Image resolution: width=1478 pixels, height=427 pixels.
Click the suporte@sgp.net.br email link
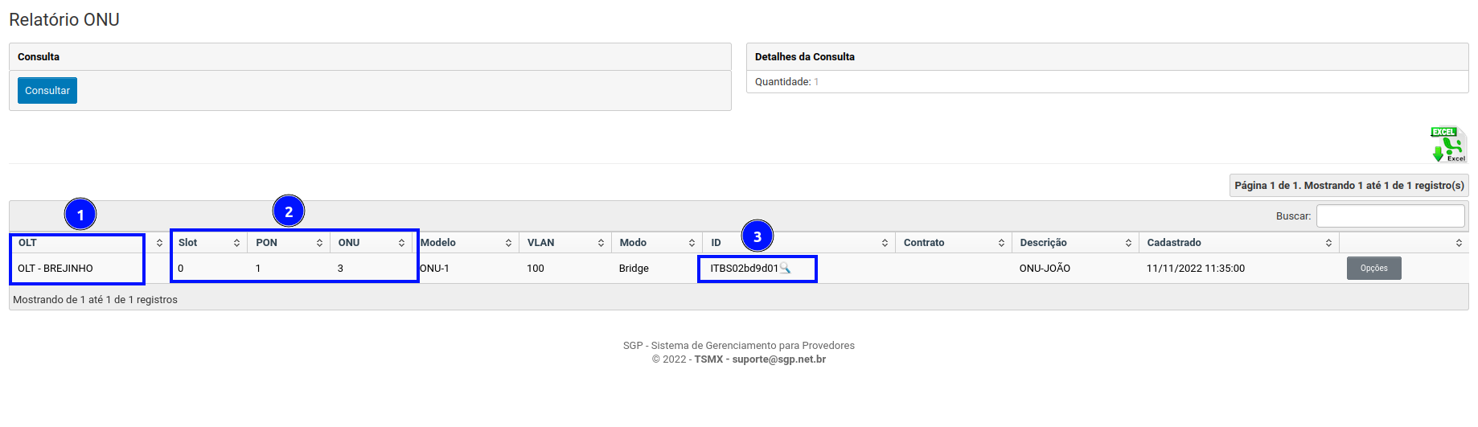pyautogui.click(x=778, y=359)
